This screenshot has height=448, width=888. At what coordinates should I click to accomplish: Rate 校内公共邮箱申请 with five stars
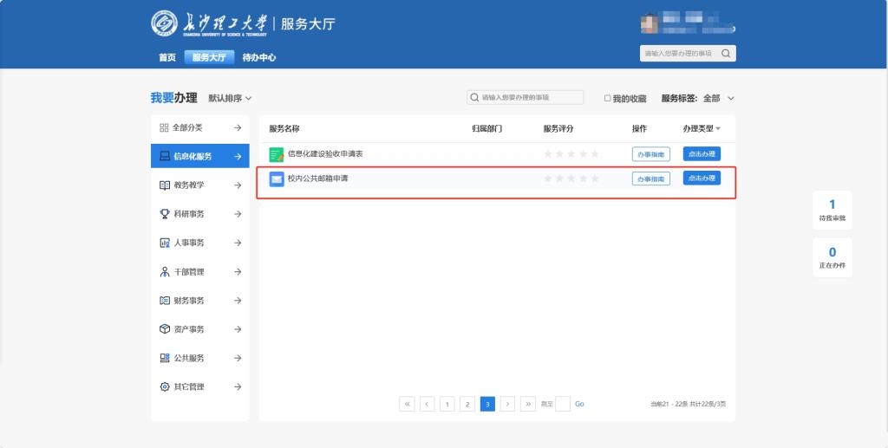(595, 179)
